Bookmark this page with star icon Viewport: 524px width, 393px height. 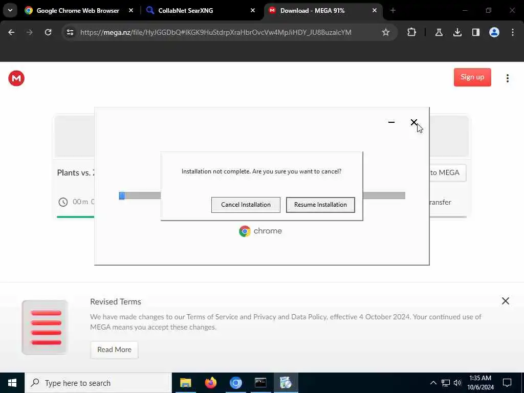[x=386, y=32]
